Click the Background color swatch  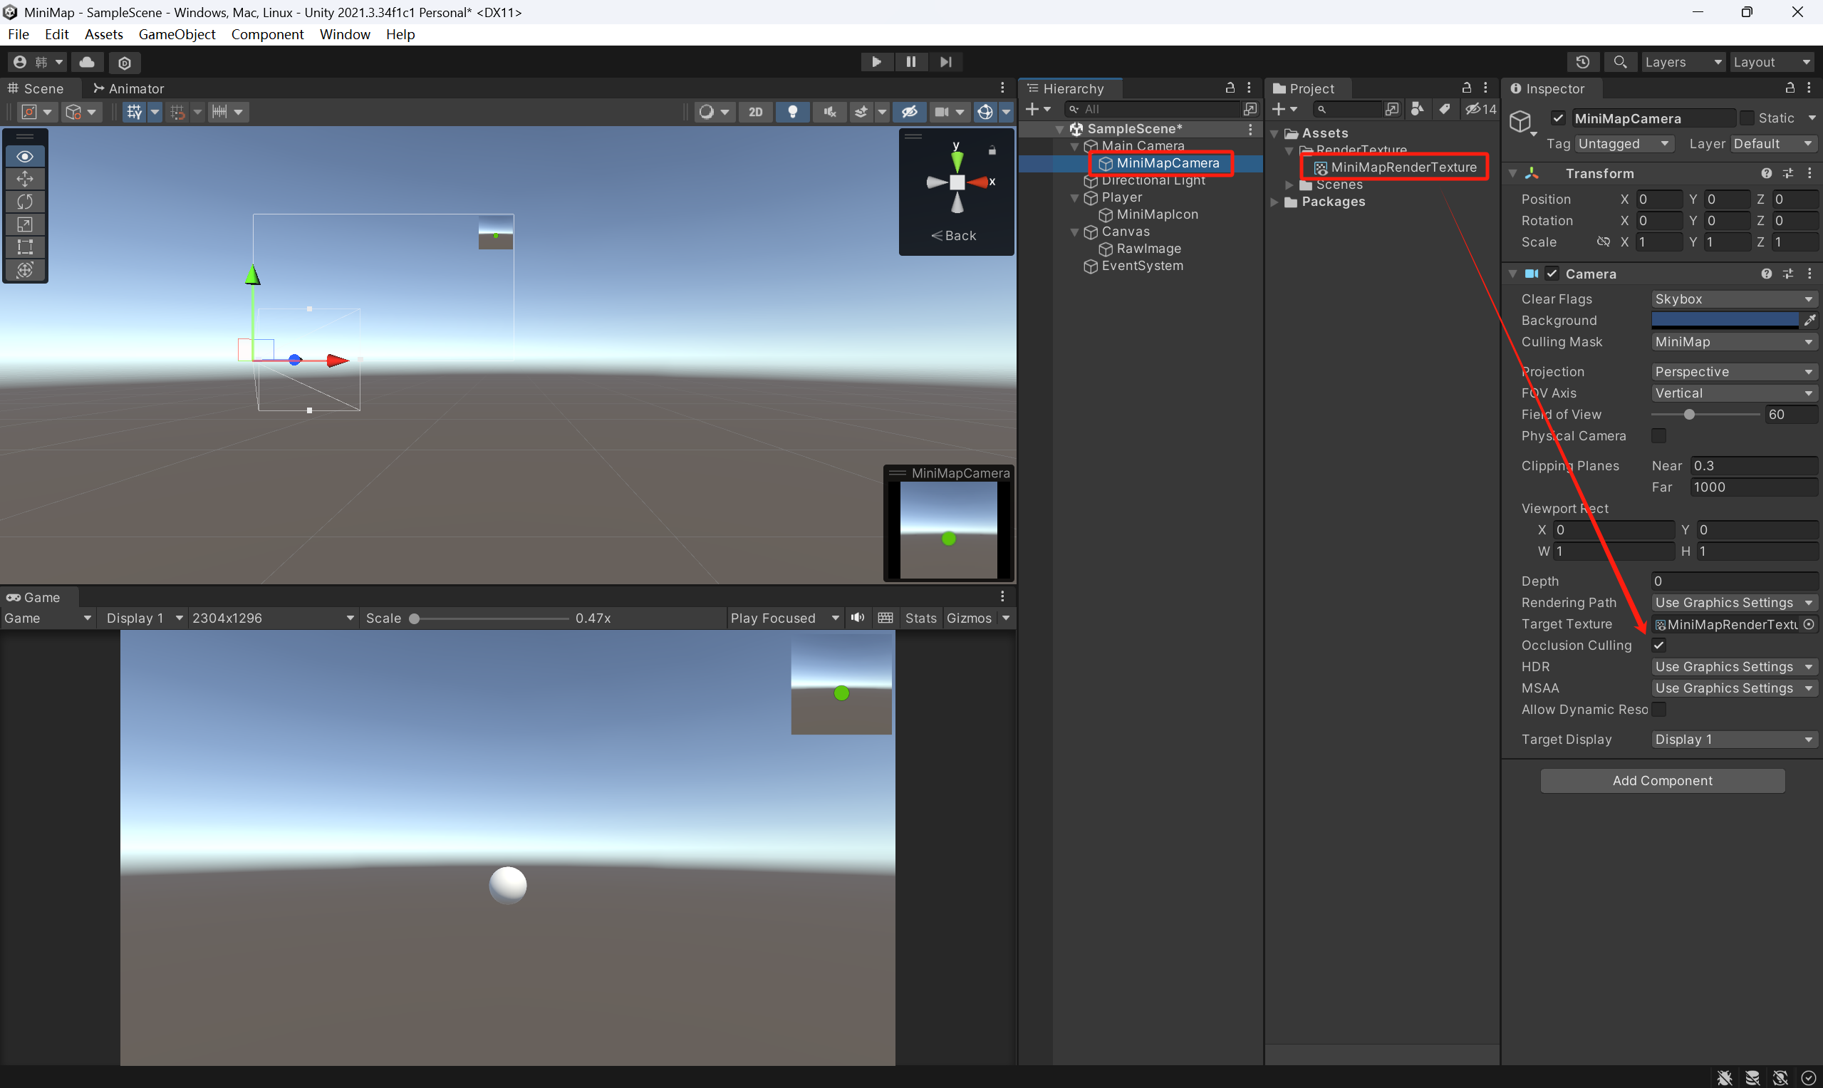tap(1724, 321)
